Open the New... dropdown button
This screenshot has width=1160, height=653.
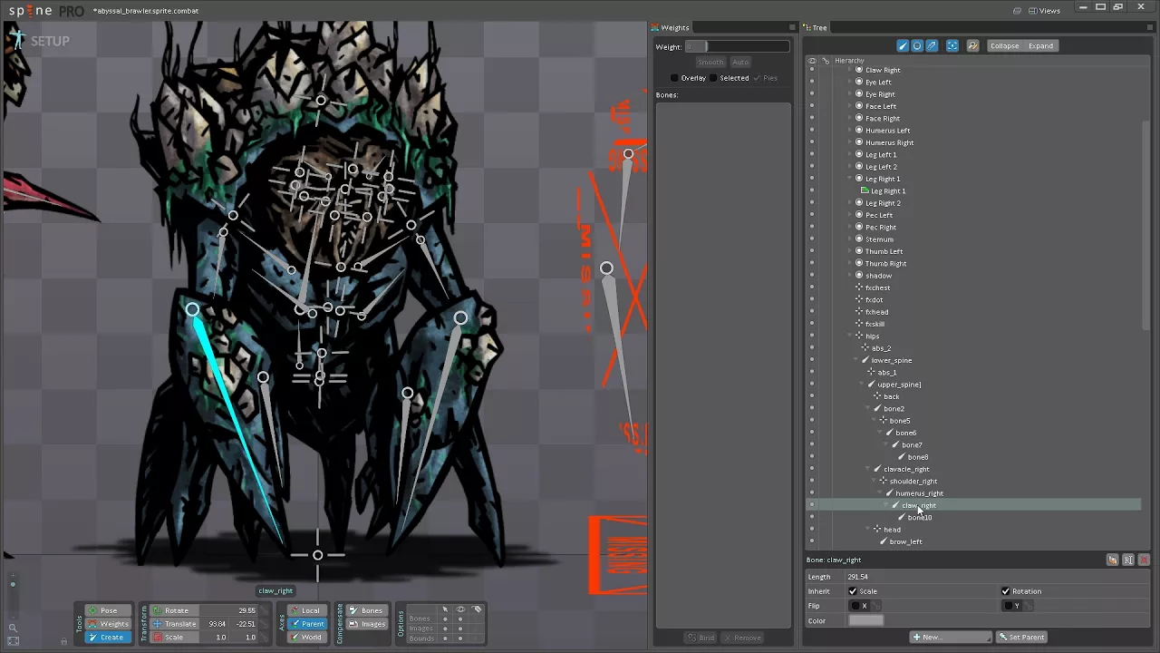pyautogui.click(x=951, y=638)
